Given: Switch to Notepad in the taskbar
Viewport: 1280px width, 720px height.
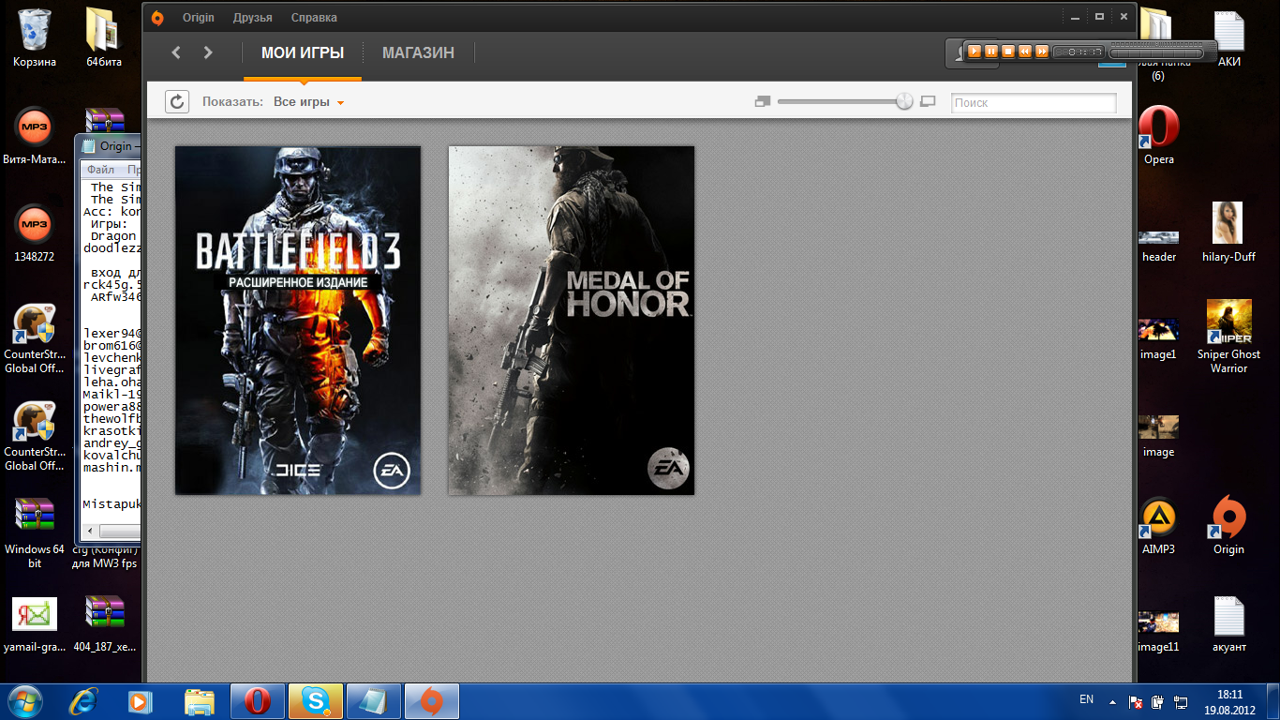Looking at the screenshot, I should (374, 700).
